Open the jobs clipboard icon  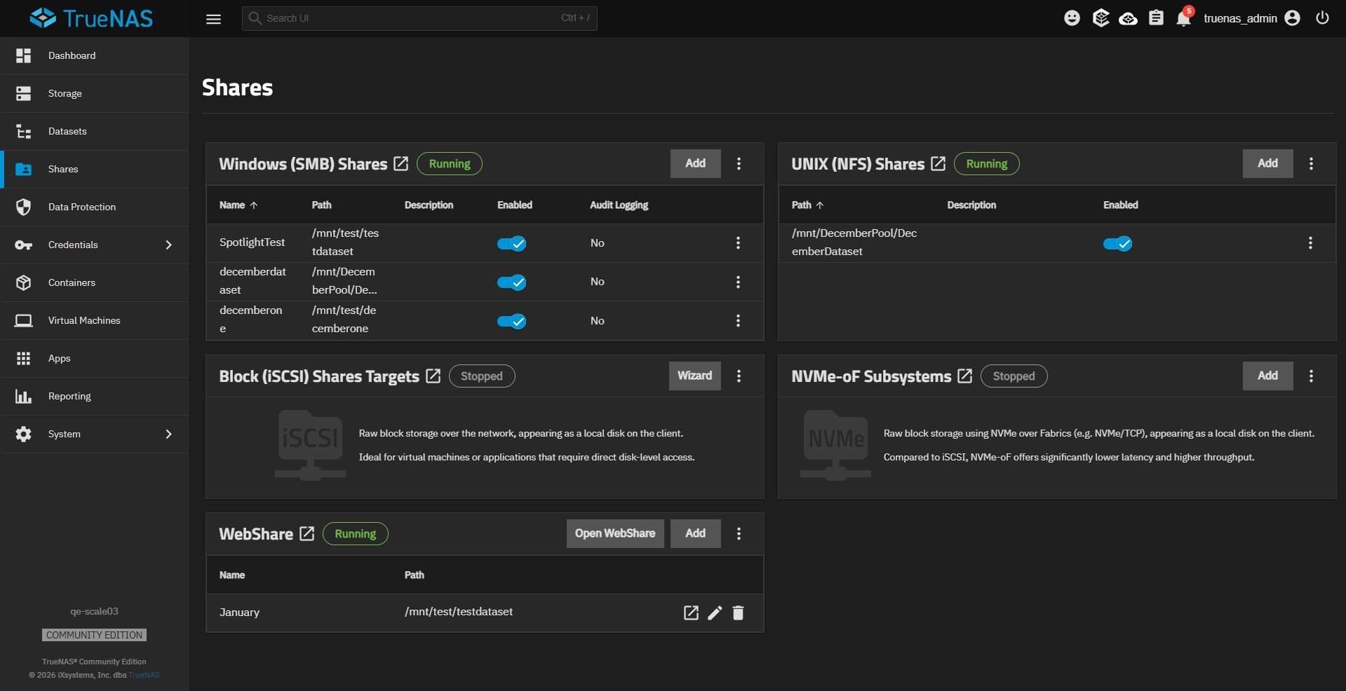tap(1156, 18)
